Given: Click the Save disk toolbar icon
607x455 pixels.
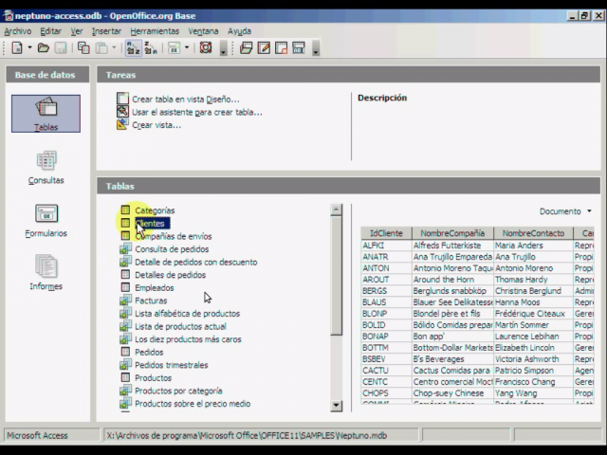Looking at the screenshot, I should 61,48.
